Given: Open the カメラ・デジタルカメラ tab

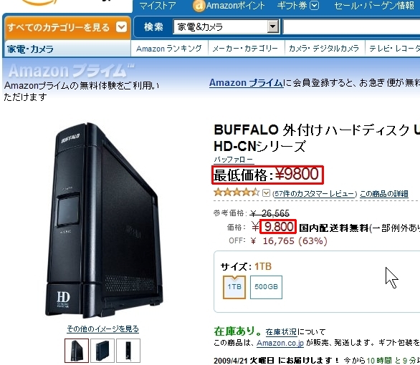Looking at the screenshot, I should click(324, 49).
